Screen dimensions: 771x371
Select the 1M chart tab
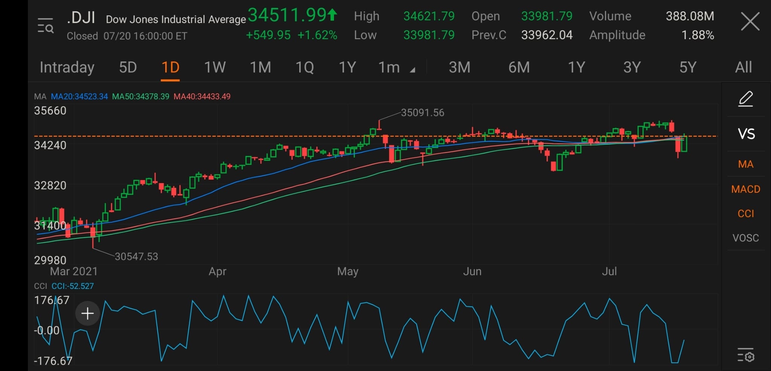pos(260,67)
